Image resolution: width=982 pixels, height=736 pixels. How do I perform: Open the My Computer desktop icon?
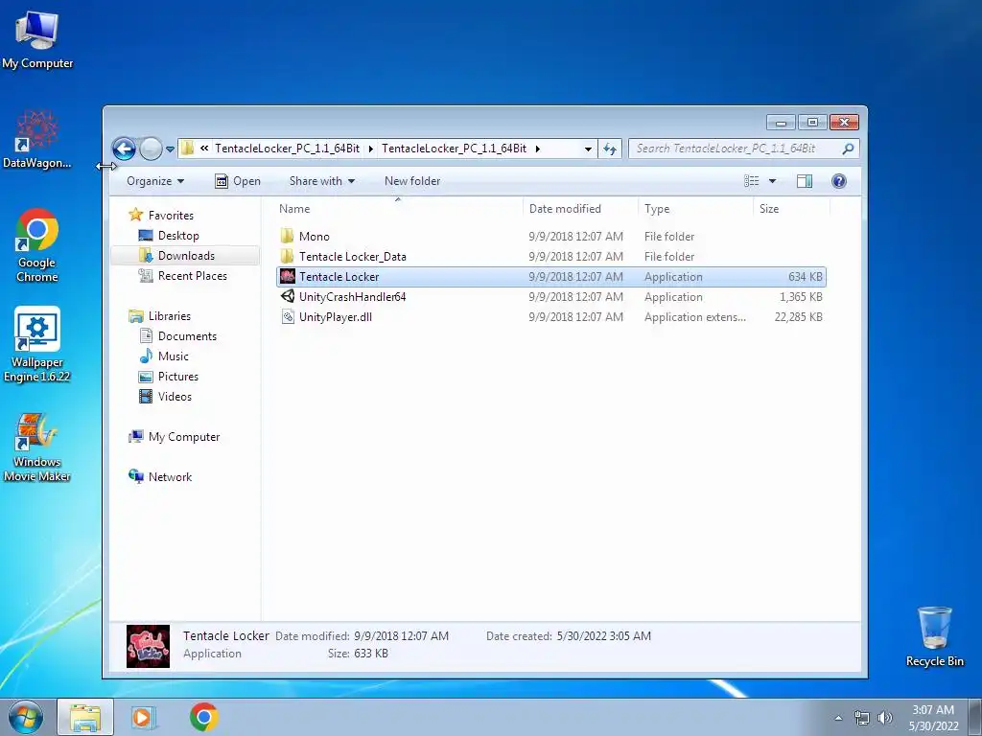[37, 40]
